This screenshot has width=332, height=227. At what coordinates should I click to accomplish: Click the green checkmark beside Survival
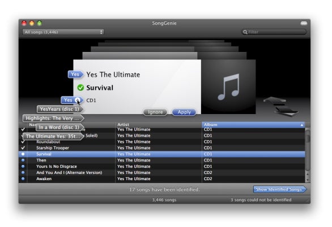(80, 88)
